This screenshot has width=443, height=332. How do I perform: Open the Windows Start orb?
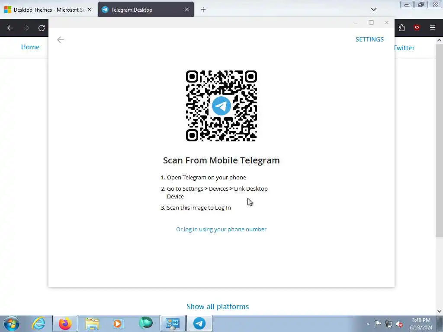12,323
